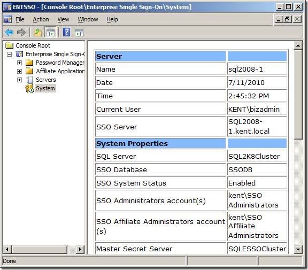Click the Master Secret Server label
The width and height of the screenshot is (308, 270).
click(134, 249)
